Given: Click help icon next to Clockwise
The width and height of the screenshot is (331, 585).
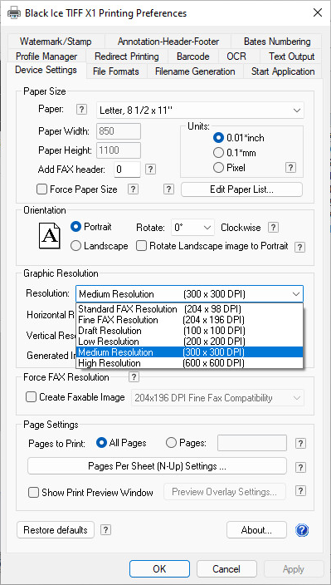Looking at the screenshot, I should coord(274,227).
